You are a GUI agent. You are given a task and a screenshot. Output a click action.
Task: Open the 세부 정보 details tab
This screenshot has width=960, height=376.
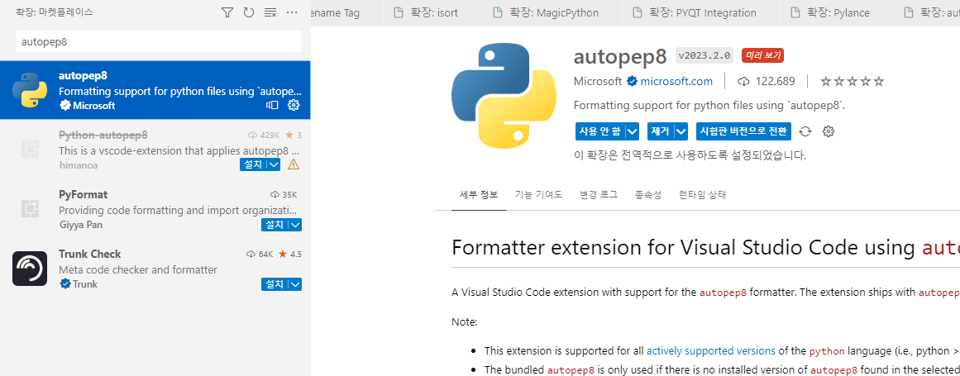(479, 195)
